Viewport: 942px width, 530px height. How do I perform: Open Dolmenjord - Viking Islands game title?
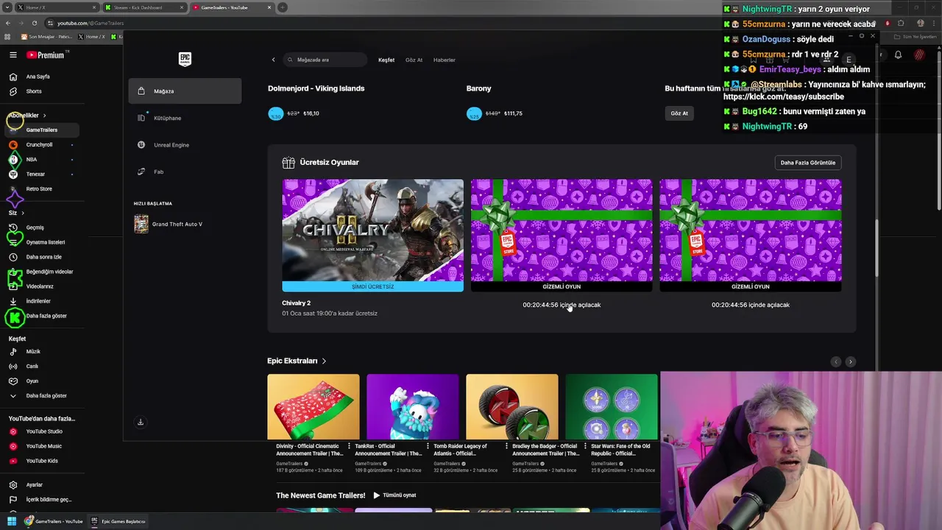point(316,88)
